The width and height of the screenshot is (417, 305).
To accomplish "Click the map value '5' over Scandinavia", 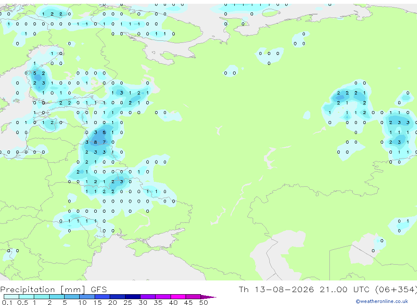I will coord(35,73).
